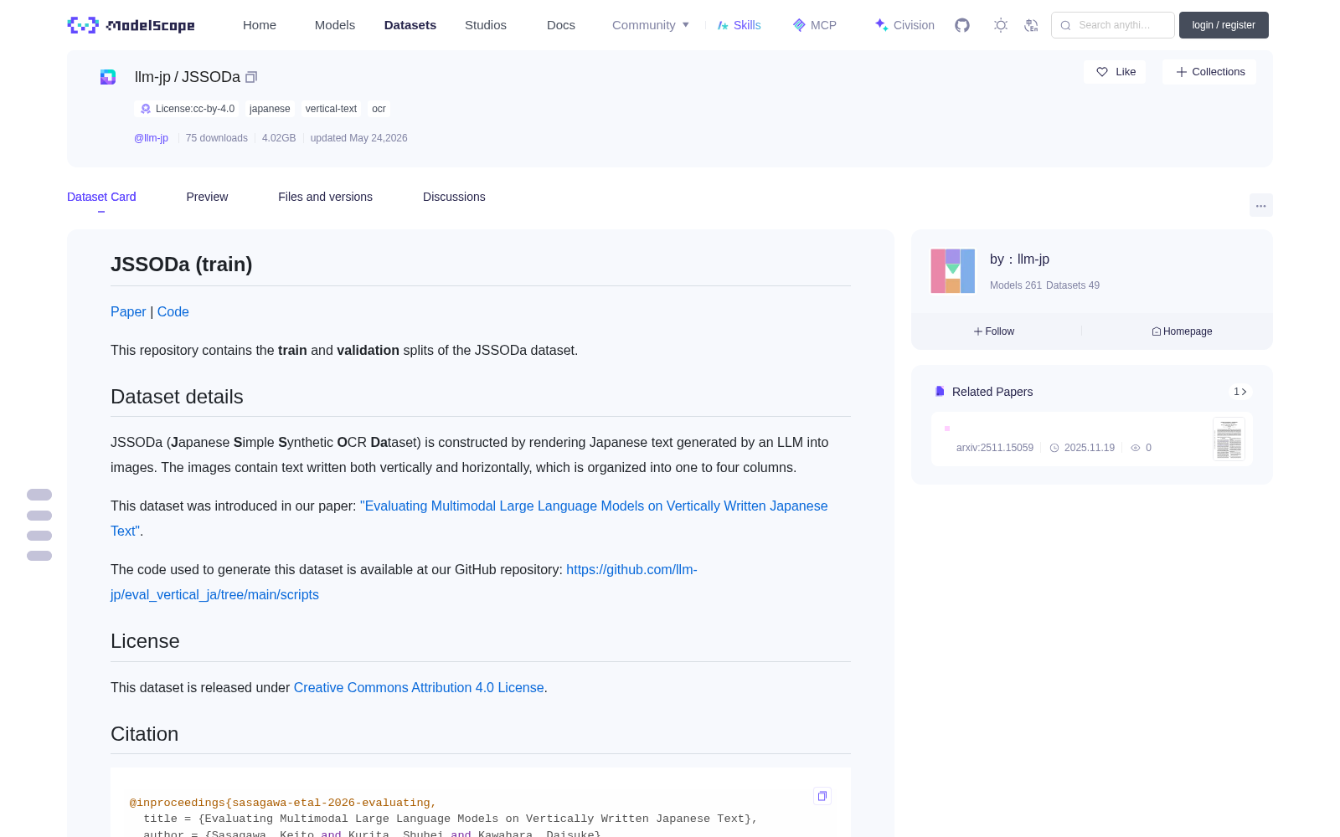Open the Docs page
The image size is (1340, 837).
pyautogui.click(x=561, y=25)
